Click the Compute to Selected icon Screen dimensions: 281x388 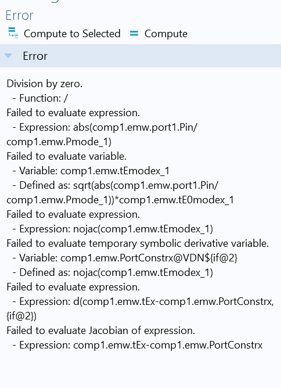click(13, 33)
